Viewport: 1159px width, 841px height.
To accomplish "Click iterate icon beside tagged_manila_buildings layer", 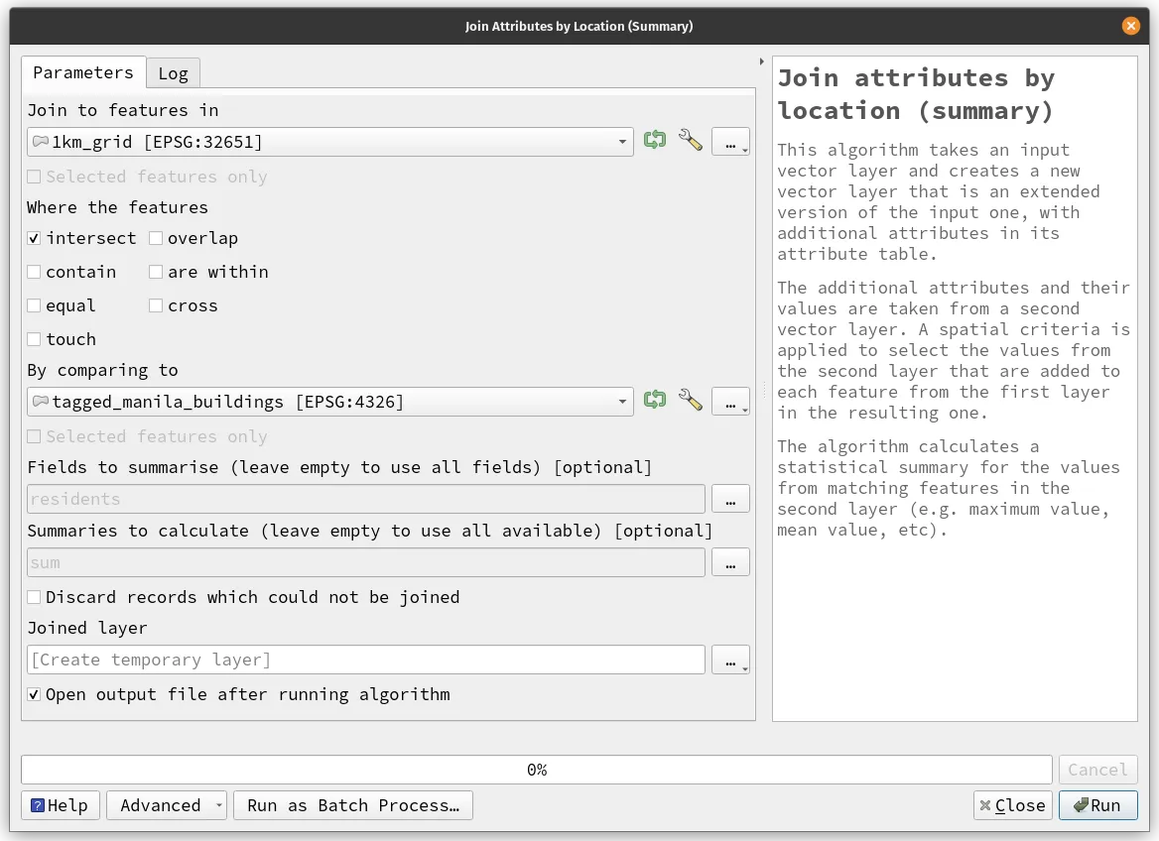I will tap(654, 401).
